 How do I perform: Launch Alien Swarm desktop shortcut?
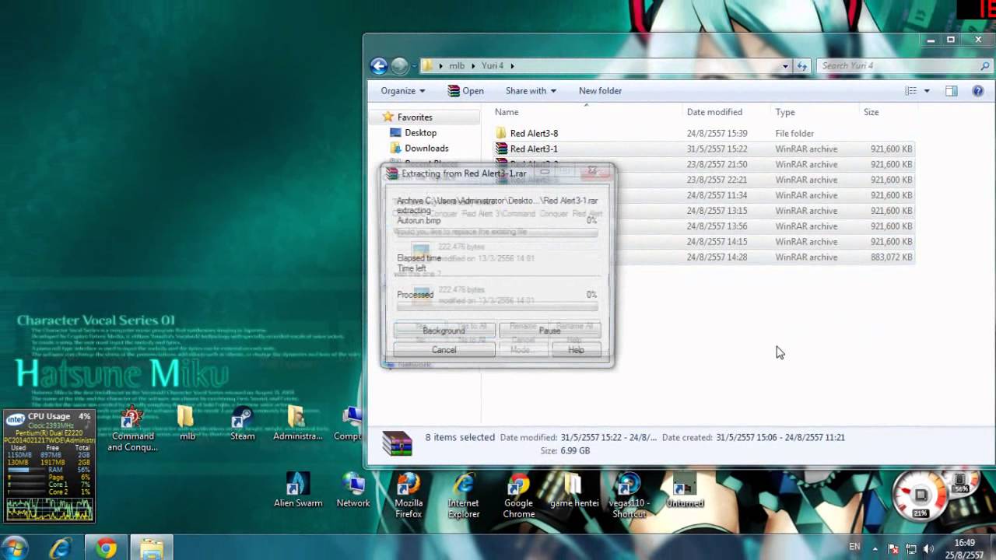click(x=297, y=490)
